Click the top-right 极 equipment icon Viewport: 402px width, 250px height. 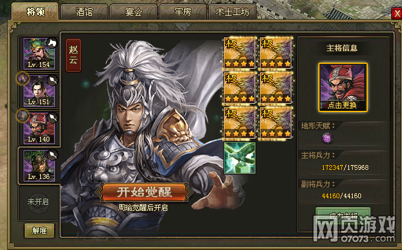(276, 52)
